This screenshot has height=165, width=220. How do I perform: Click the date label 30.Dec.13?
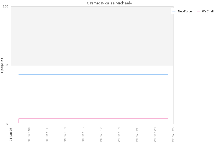65,135
